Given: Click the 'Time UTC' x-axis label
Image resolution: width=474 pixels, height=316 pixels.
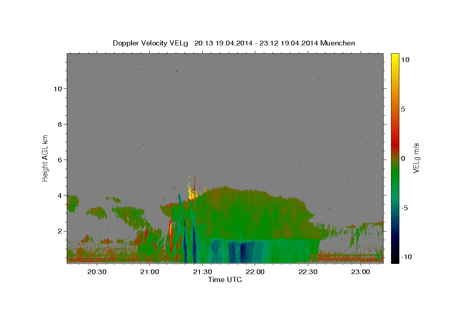Looking at the screenshot, I should pyautogui.click(x=225, y=280).
